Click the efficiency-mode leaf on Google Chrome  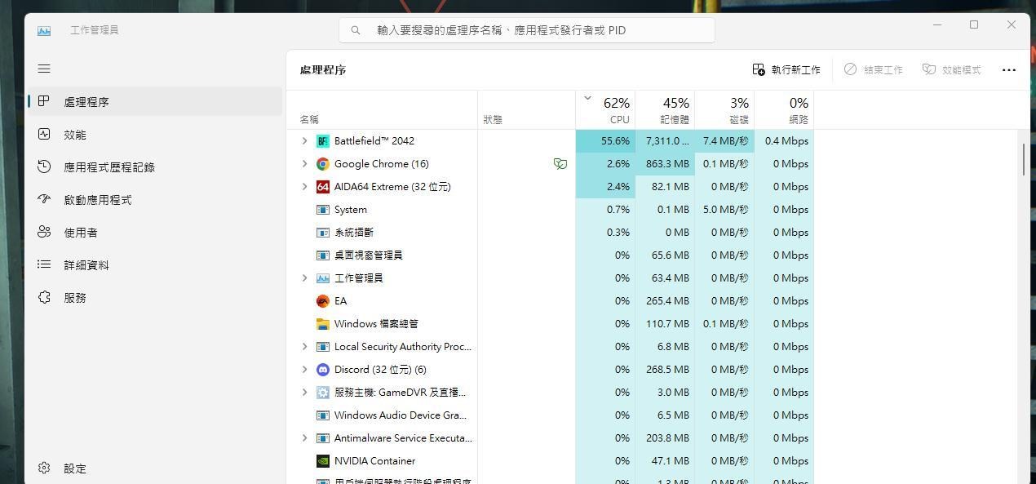(x=560, y=163)
